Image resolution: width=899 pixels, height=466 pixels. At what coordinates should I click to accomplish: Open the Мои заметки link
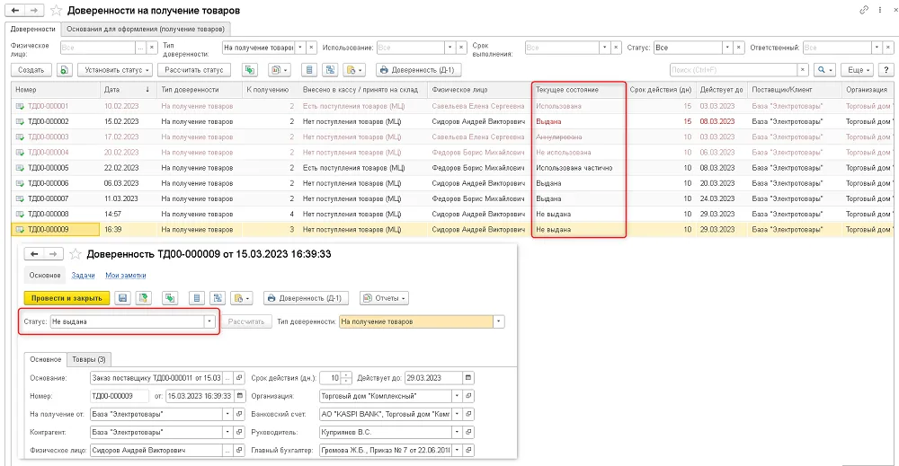click(126, 276)
